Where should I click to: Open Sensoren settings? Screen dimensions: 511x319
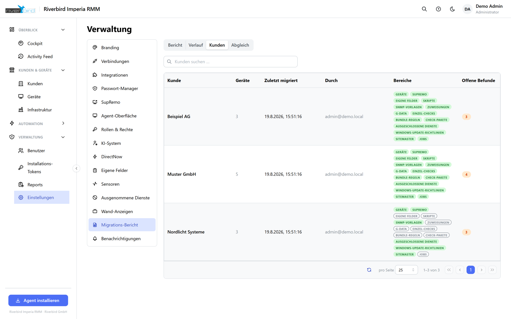pos(122,184)
